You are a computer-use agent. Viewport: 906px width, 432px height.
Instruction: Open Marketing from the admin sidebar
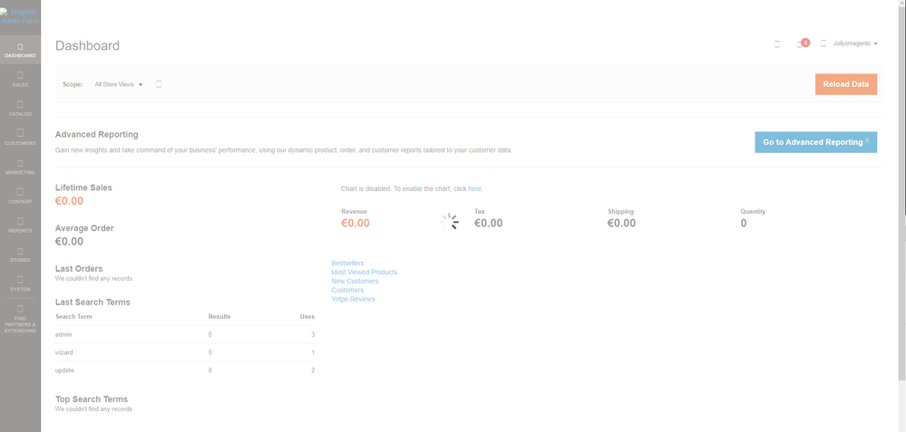point(20,167)
